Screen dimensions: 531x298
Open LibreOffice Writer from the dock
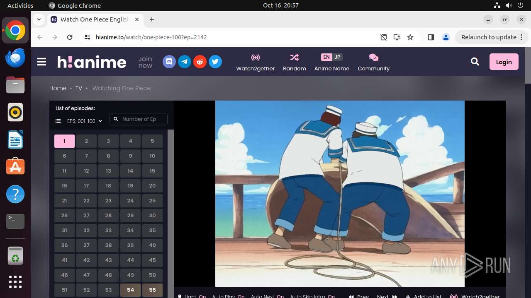coord(15,139)
